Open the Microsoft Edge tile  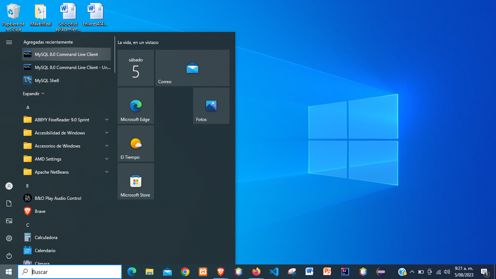pyautogui.click(x=136, y=106)
